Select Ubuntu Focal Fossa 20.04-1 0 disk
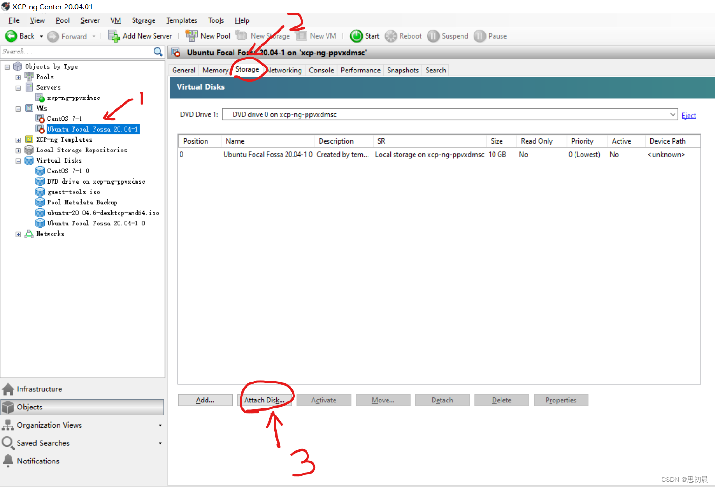 (x=96, y=223)
